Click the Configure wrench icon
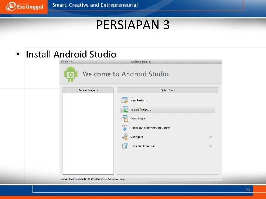266x199 pixels. pyautogui.click(x=125, y=137)
